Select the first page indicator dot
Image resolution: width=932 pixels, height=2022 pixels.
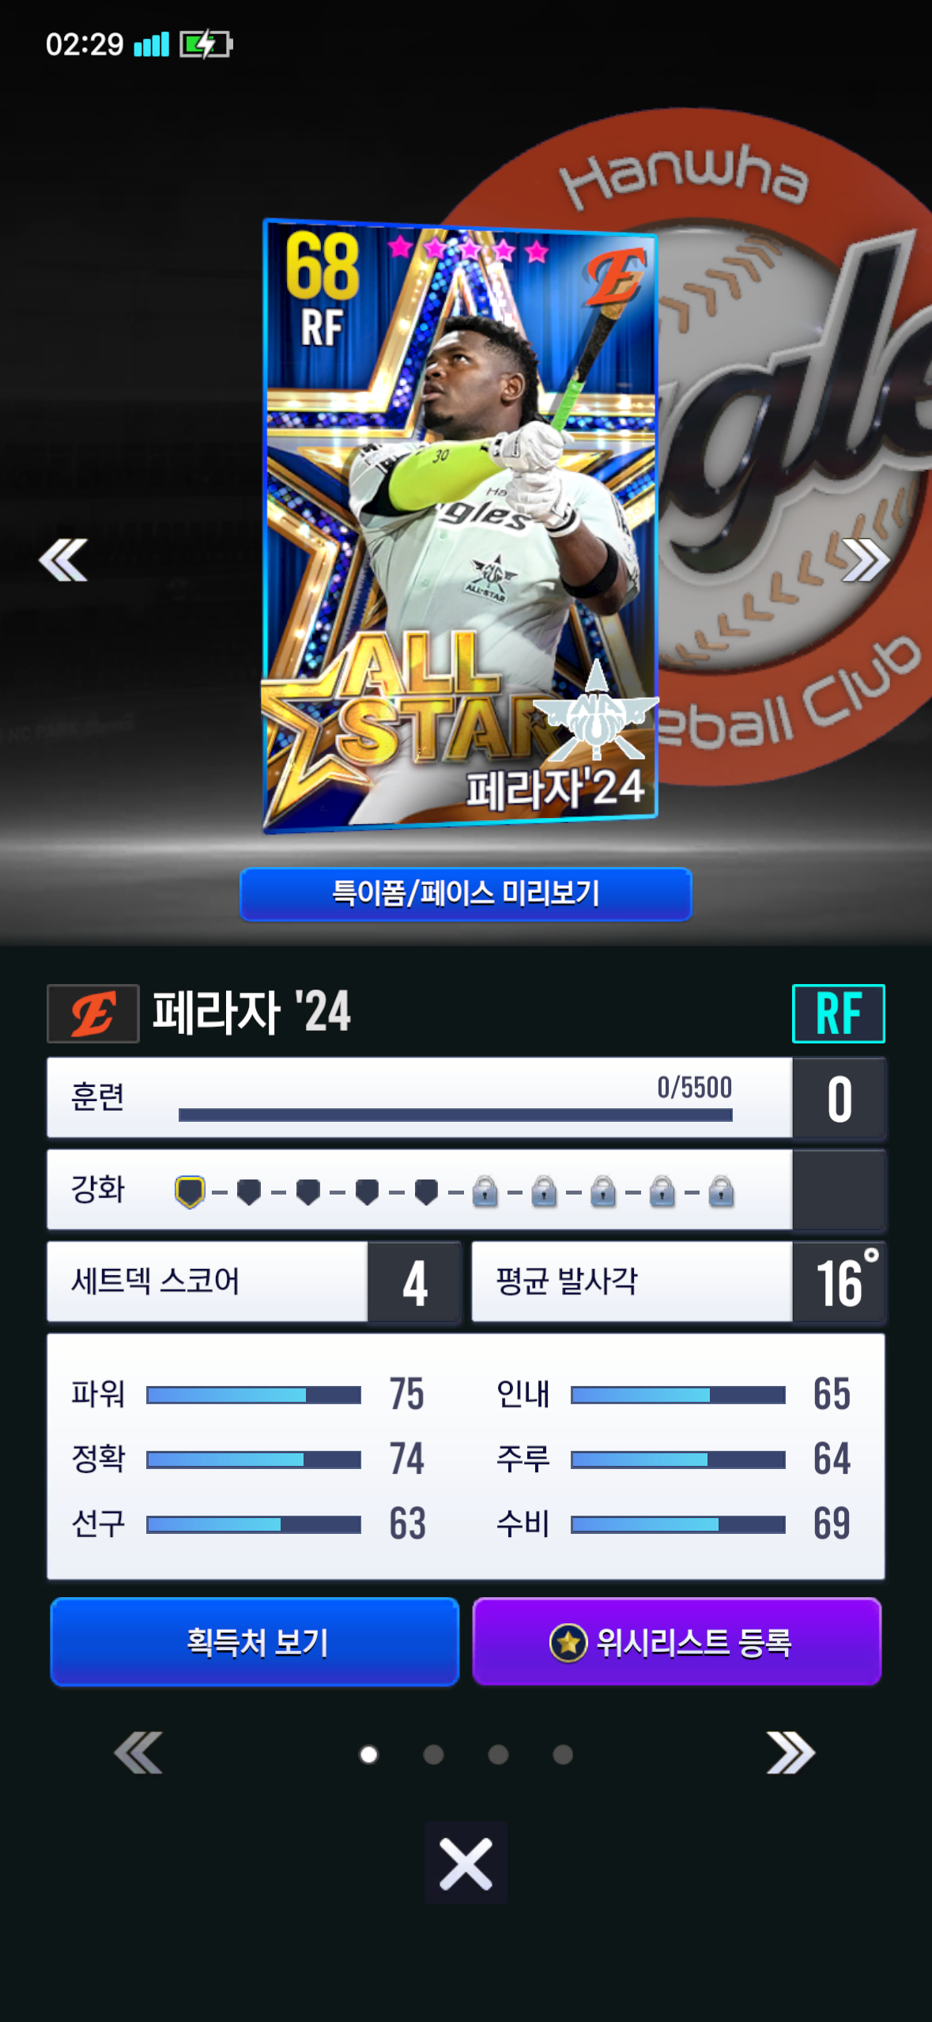point(368,1755)
